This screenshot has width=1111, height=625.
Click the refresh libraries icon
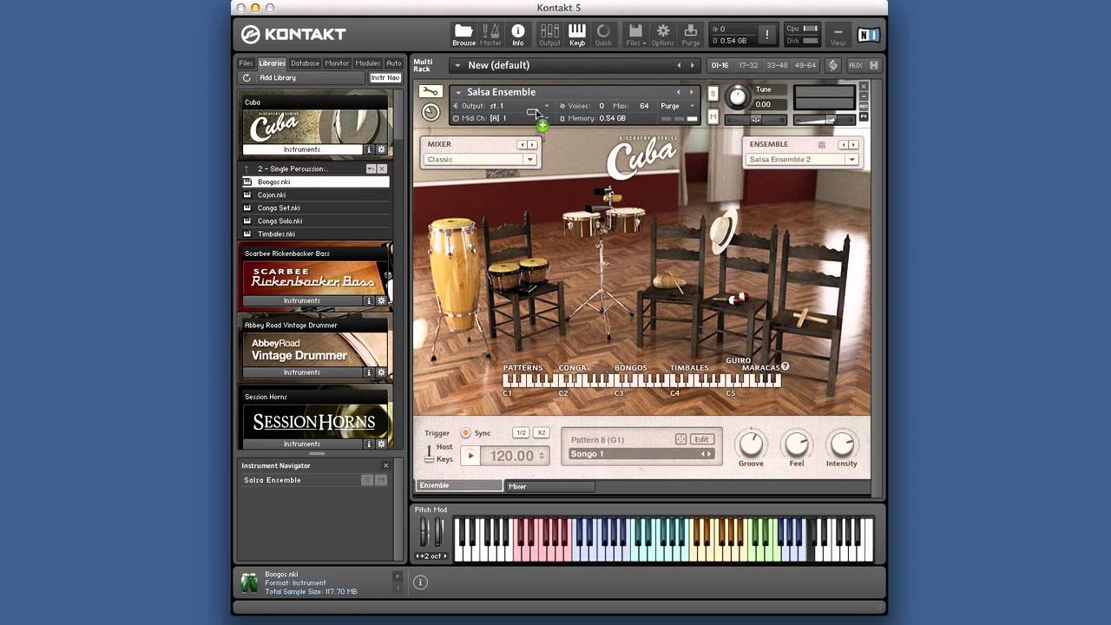tap(247, 77)
